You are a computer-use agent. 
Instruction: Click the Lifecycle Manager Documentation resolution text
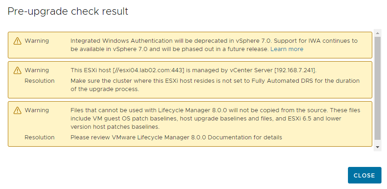click(176, 137)
